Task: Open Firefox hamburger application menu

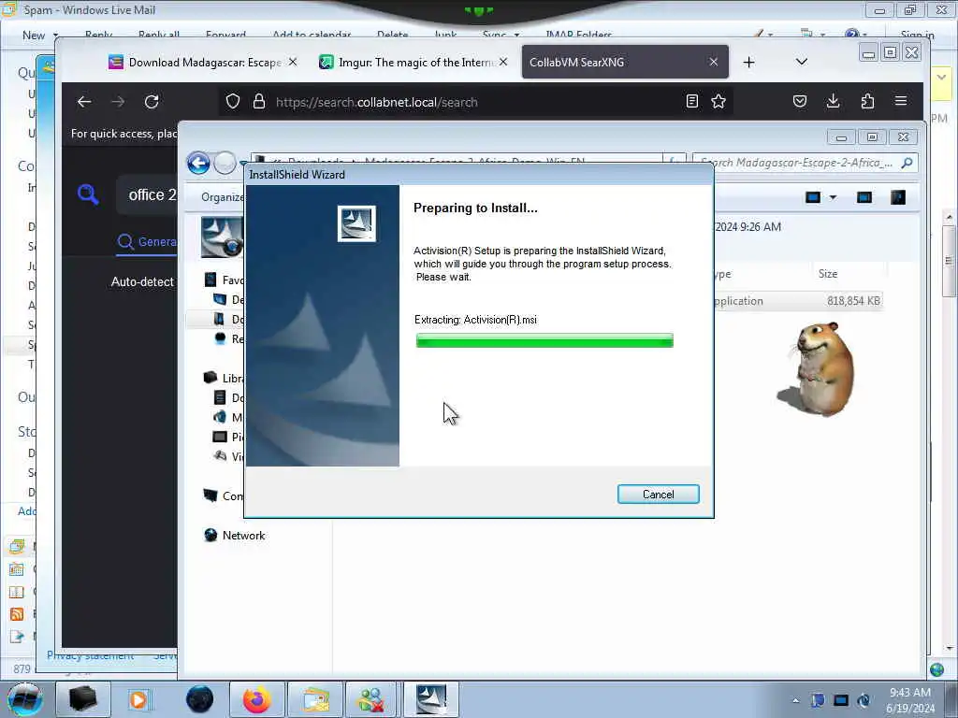Action: tap(901, 101)
